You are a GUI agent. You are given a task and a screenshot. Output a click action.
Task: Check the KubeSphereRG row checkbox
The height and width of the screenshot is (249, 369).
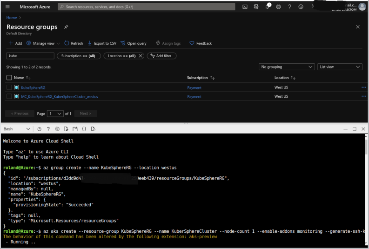coord(9,87)
